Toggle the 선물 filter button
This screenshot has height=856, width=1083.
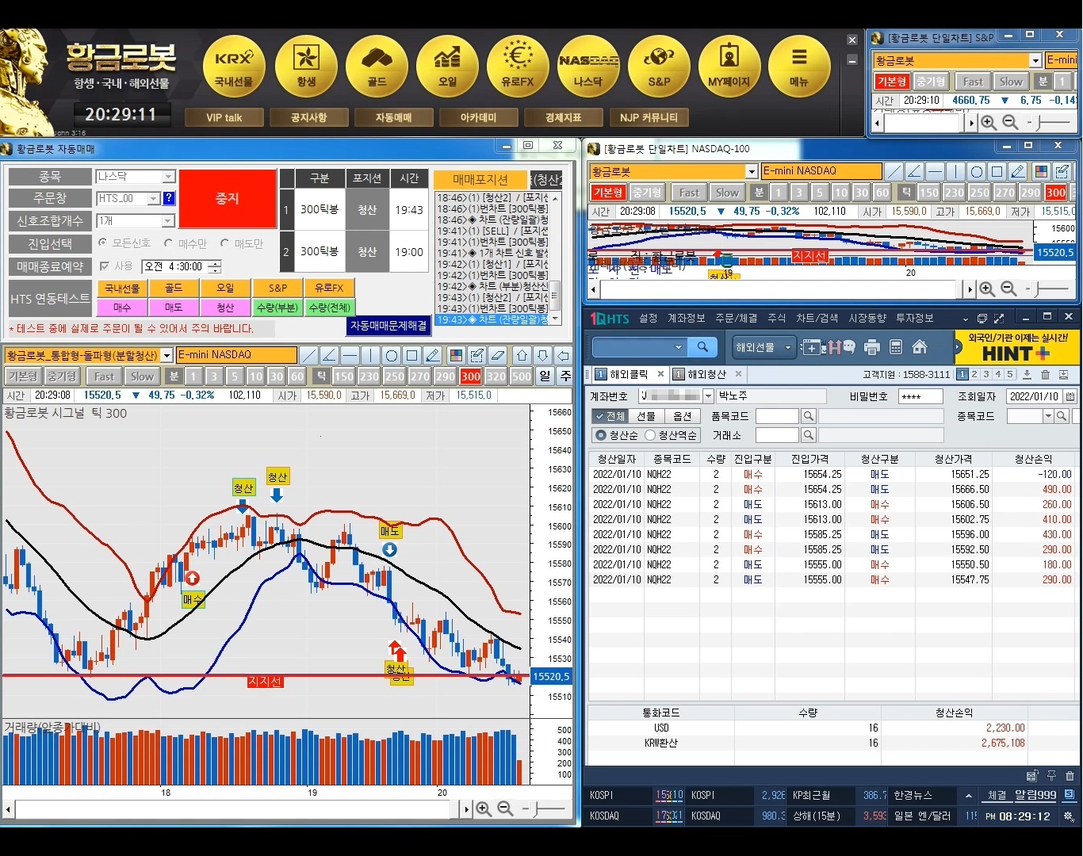point(646,416)
